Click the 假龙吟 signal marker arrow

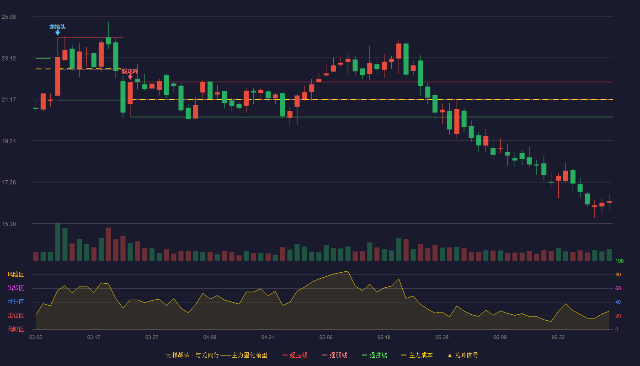click(x=130, y=77)
